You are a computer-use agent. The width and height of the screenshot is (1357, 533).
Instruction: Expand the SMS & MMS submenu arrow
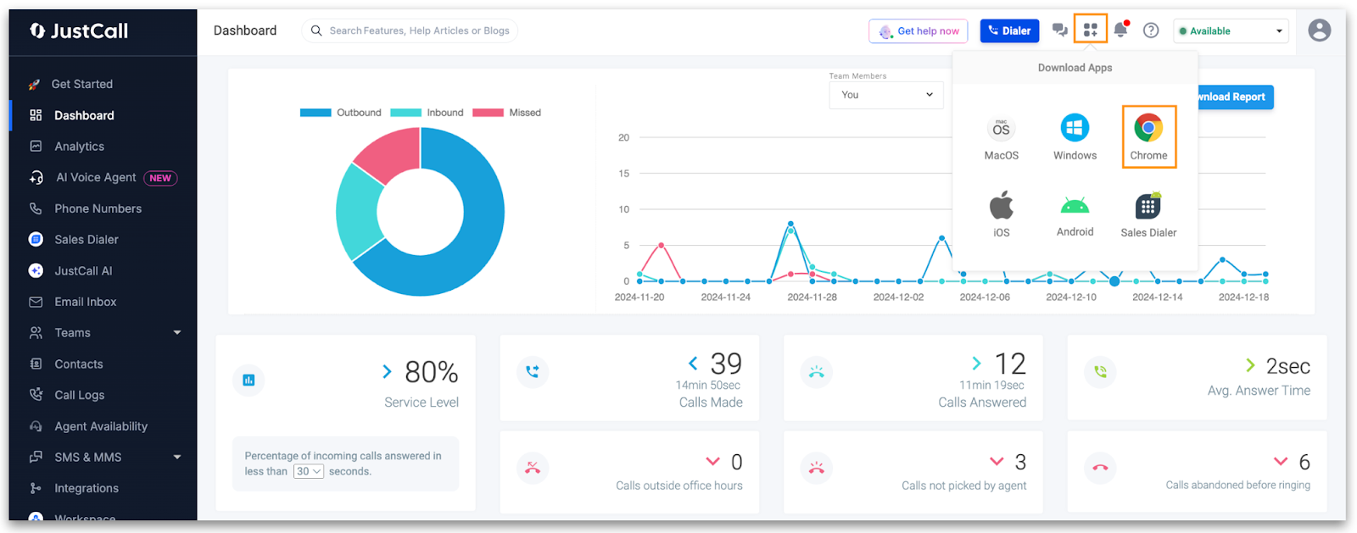pos(177,458)
